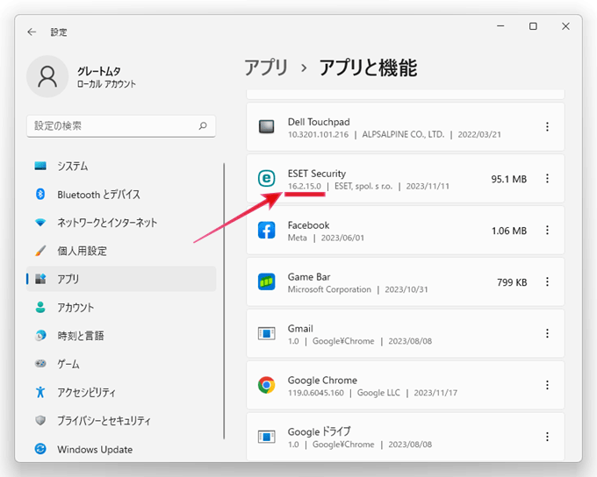Open more options for Facebook
The width and height of the screenshot is (597, 477).
coord(547,230)
